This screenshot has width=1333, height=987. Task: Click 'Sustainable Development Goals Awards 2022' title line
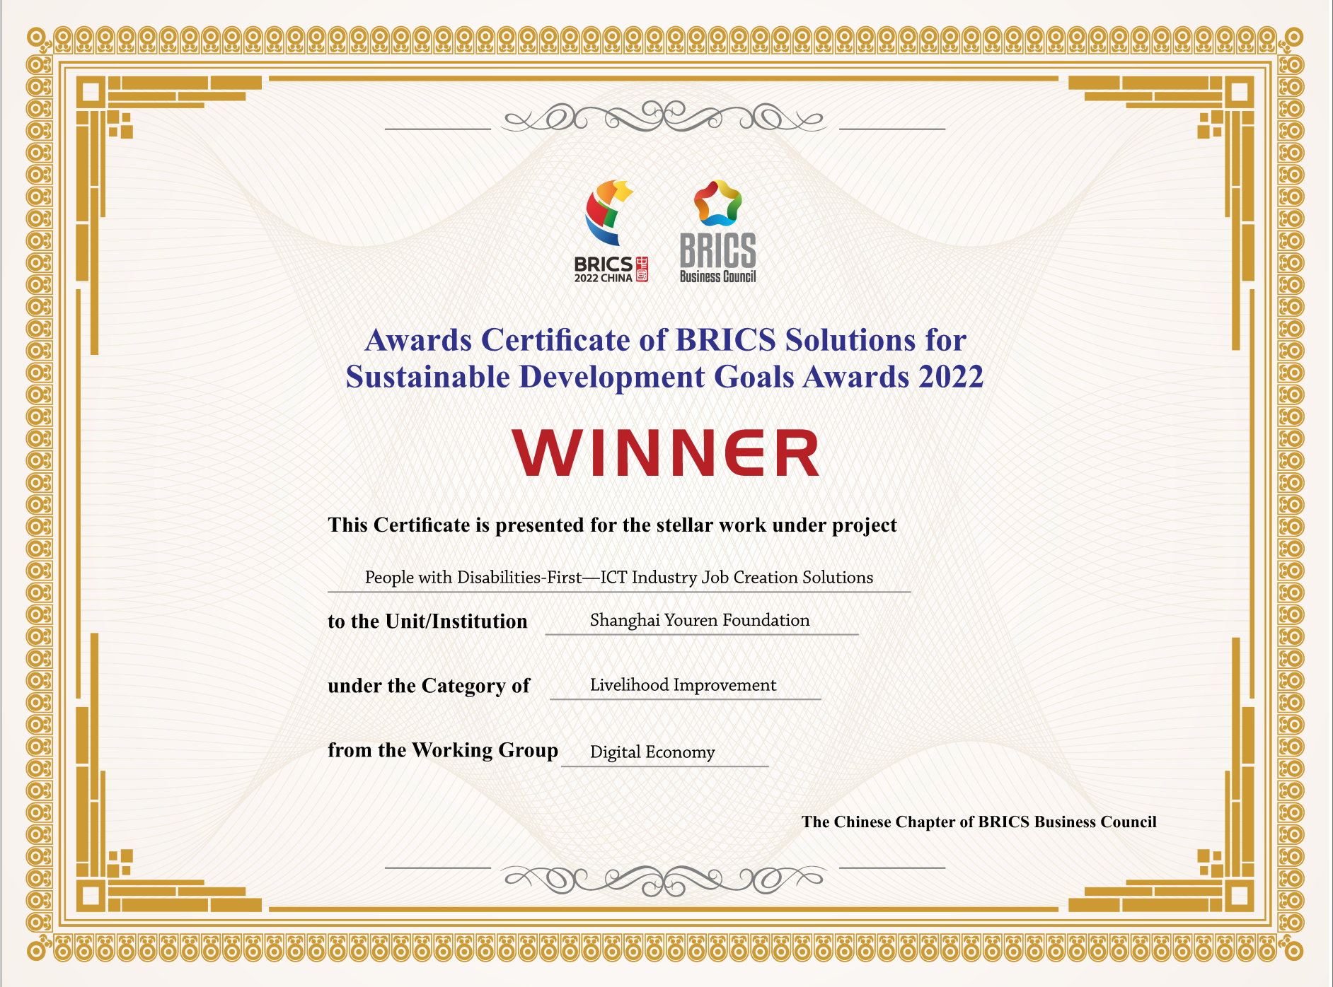[x=664, y=377]
